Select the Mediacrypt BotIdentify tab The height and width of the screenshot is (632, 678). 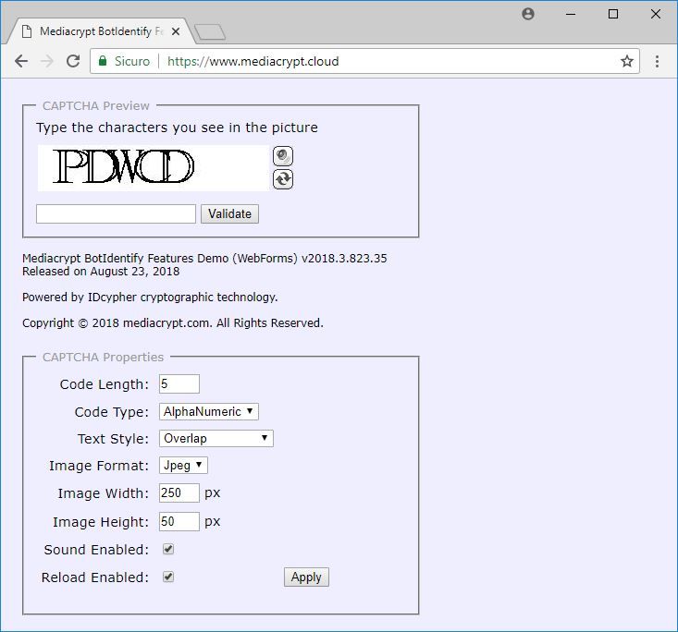[100, 31]
